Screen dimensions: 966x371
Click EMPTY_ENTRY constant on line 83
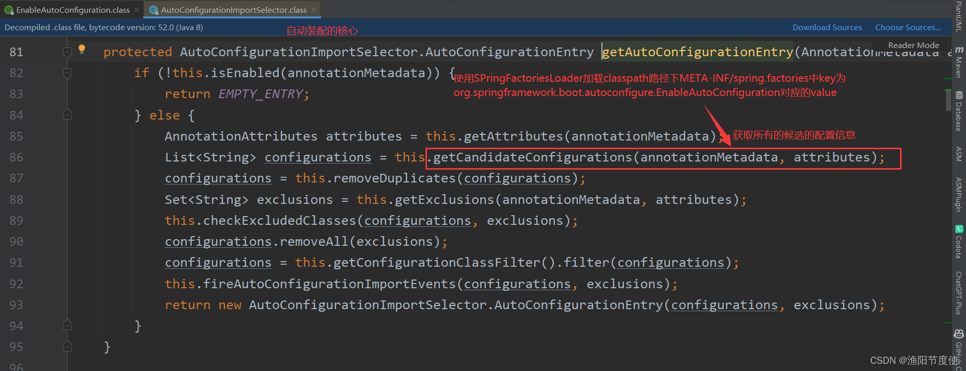pos(261,94)
